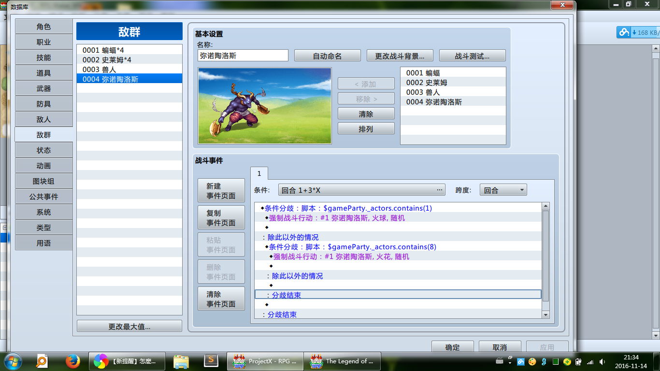Switch to The Legend of taskbar window
This screenshot has height=371, width=660.
(343, 361)
